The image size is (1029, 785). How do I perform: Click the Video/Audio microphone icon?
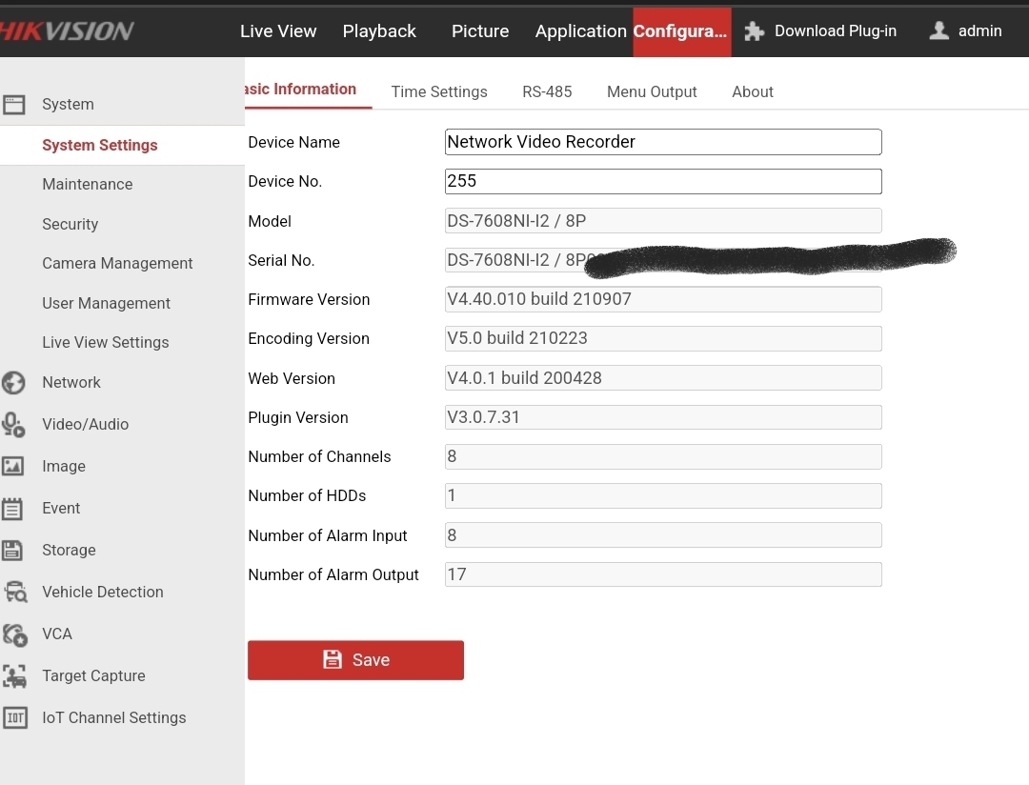(x=13, y=425)
